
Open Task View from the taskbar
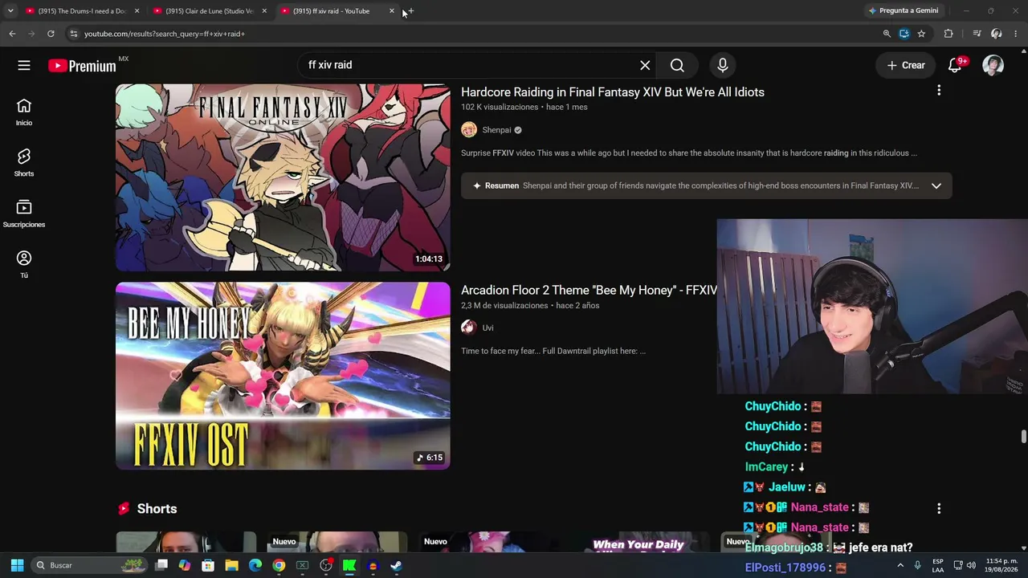pos(161,565)
